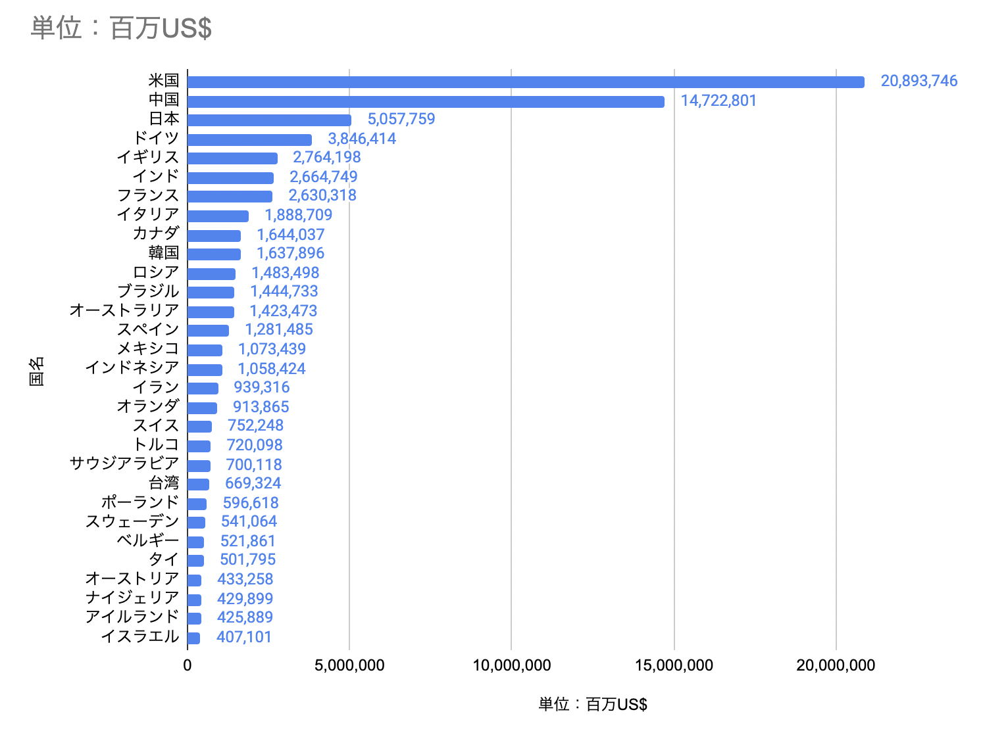Click axis label 20,000,000

click(835, 665)
